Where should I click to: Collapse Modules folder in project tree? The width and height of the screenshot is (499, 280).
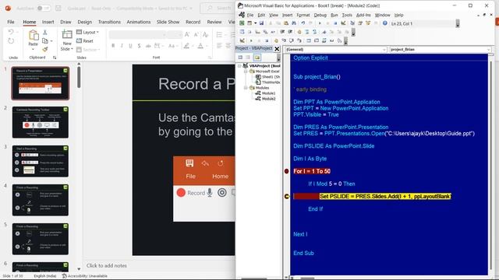click(246, 88)
